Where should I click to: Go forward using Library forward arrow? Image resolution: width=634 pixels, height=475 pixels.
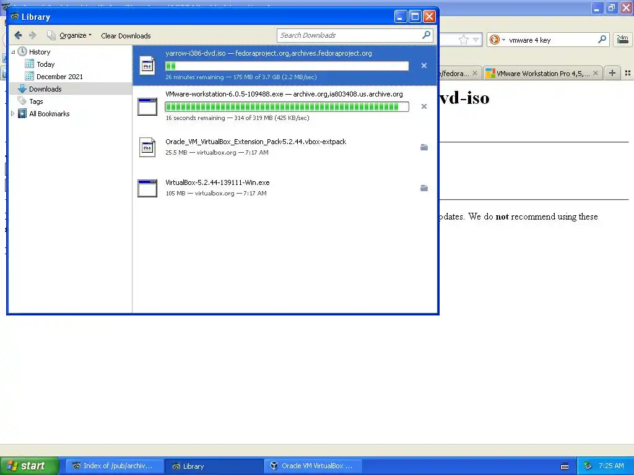[x=32, y=35]
